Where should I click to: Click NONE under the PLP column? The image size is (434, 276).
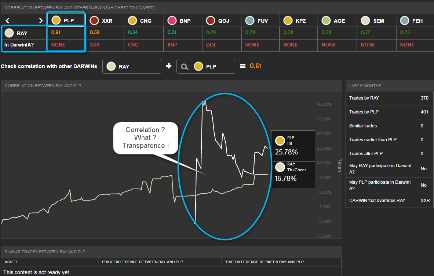58,45
